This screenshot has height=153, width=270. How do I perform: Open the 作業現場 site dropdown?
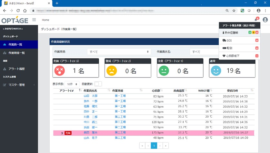click(119, 51)
